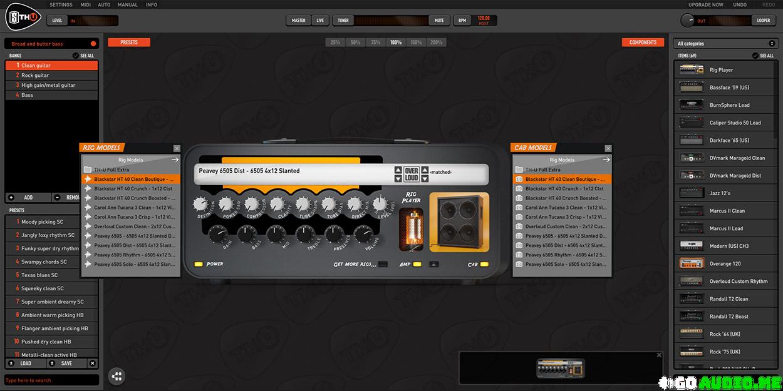Viewport: 783px width, 391px height.
Task: Clear presets with the X icon beside Save
Action: coord(93,363)
